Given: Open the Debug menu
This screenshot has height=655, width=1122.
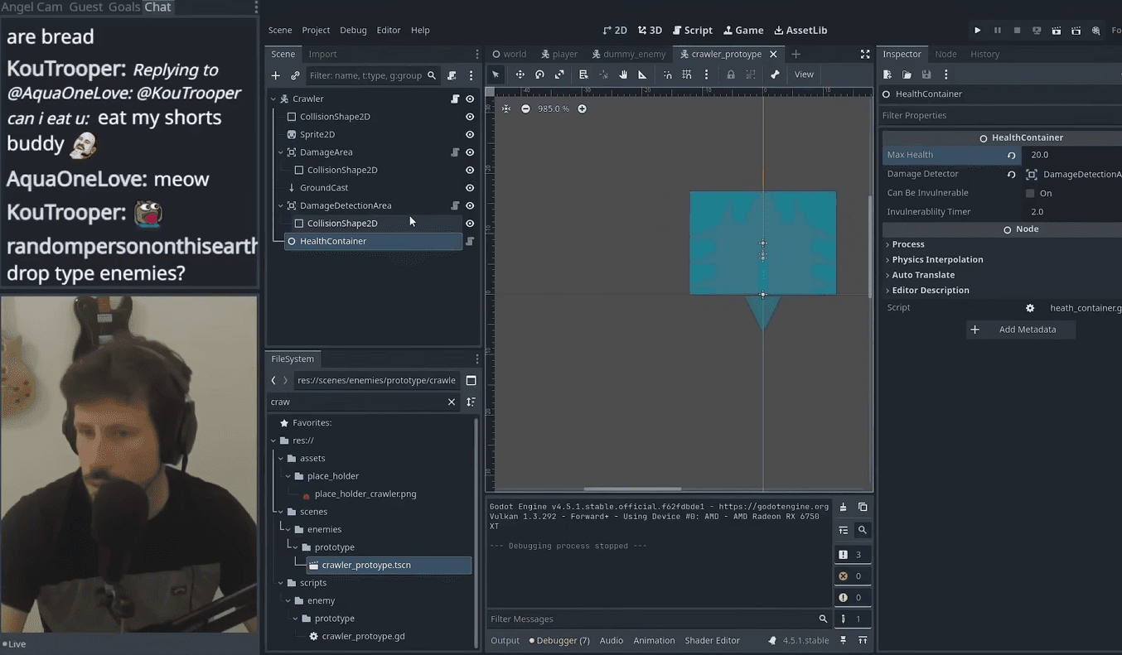Looking at the screenshot, I should coord(353,31).
